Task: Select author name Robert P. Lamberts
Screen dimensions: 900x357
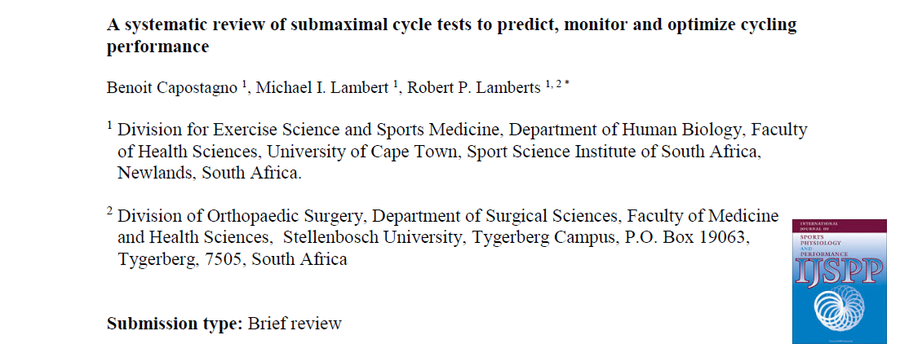Action: pos(472,89)
